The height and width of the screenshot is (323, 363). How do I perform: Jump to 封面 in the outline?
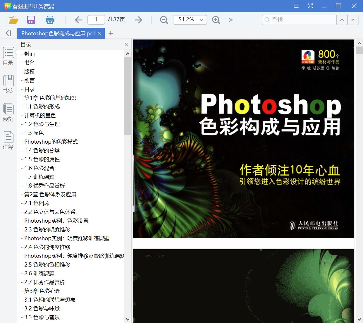30,54
